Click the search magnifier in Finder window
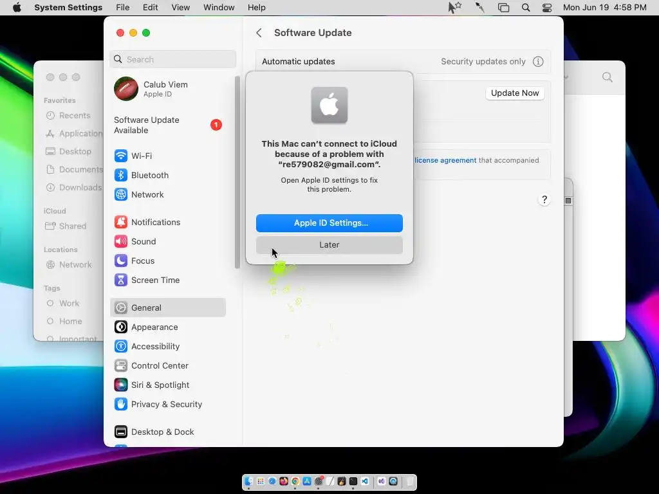 [608, 77]
